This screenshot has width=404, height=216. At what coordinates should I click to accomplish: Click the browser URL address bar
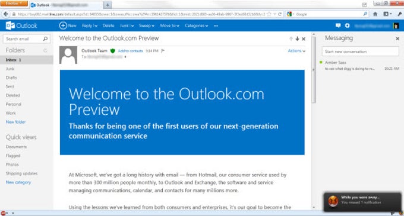tap(141, 14)
